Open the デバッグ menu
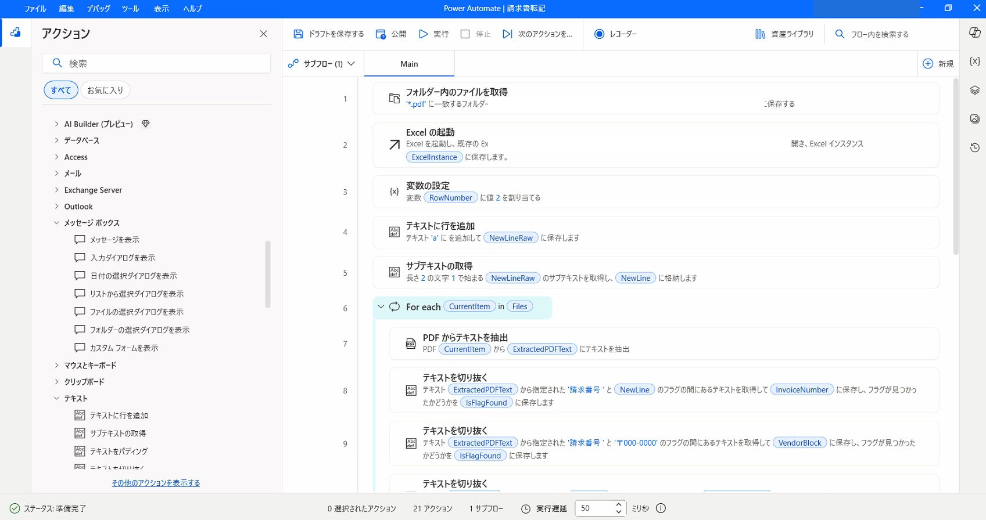 [x=98, y=9]
